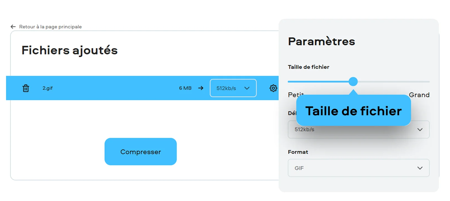
Task: Open the "Retour à la page principale" link
Action: [x=50, y=27]
